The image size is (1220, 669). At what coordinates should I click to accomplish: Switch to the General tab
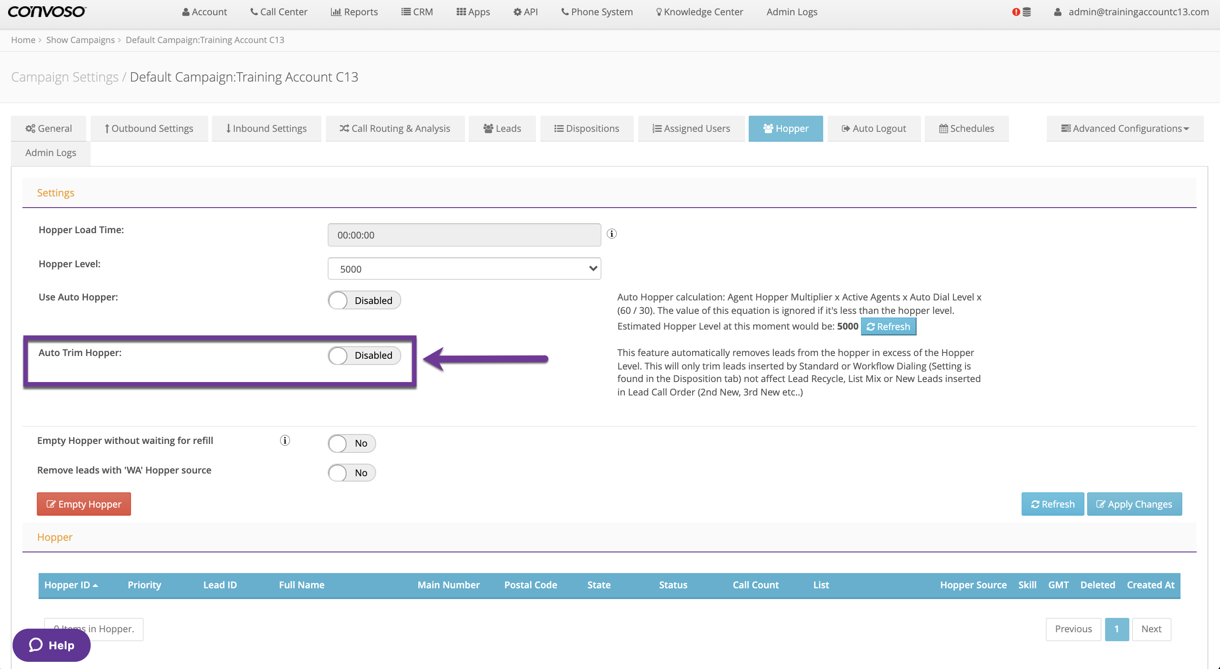[x=49, y=129]
